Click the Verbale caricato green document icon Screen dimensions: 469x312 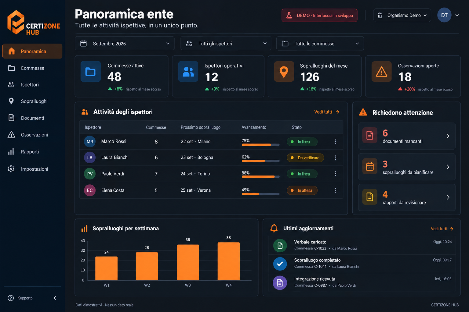(x=280, y=246)
